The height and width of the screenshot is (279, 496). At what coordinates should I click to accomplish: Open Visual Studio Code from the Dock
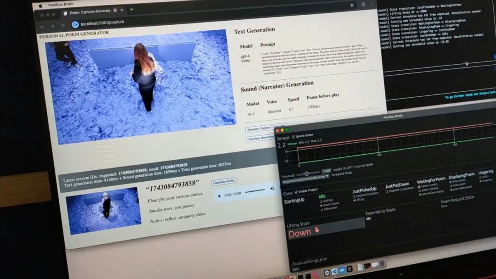(x=335, y=271)
